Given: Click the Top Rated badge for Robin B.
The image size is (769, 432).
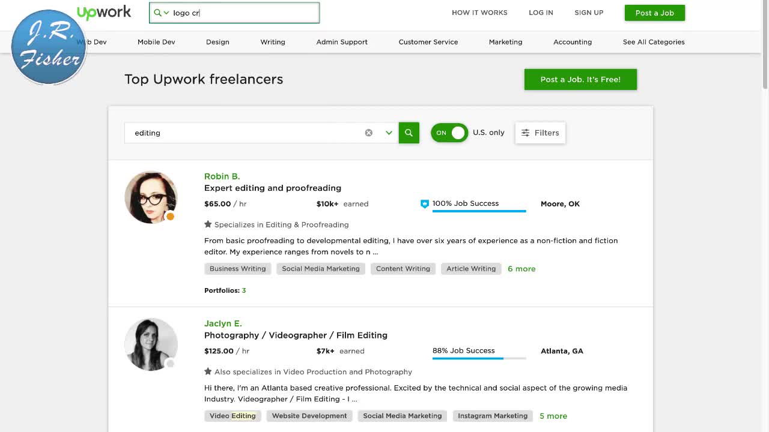Looking at the screenshot, I should 425,204.
